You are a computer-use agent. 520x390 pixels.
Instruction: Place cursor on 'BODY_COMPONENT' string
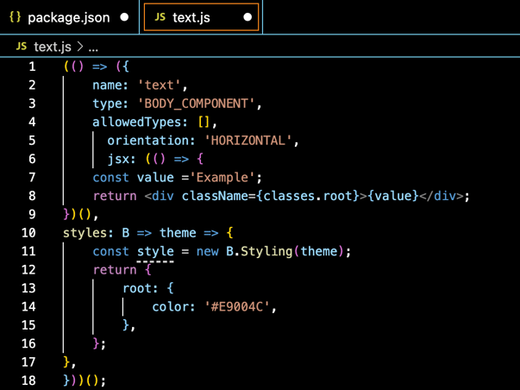197,104
